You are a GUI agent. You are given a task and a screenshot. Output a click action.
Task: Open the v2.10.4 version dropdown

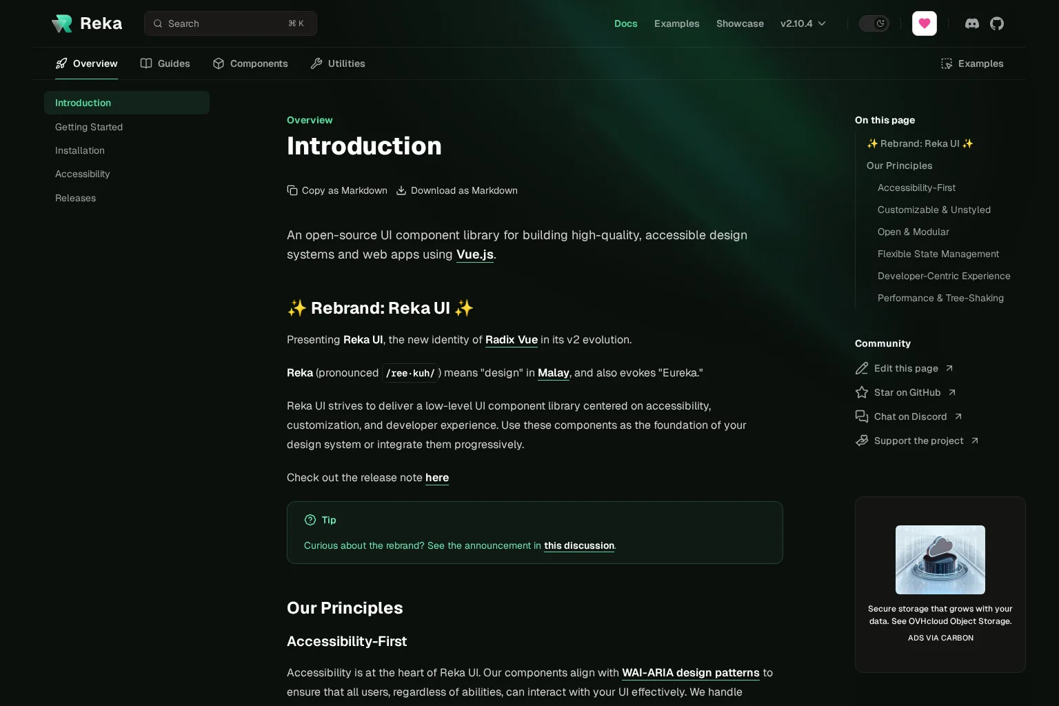pyautogui.click(x=803, y=23)
